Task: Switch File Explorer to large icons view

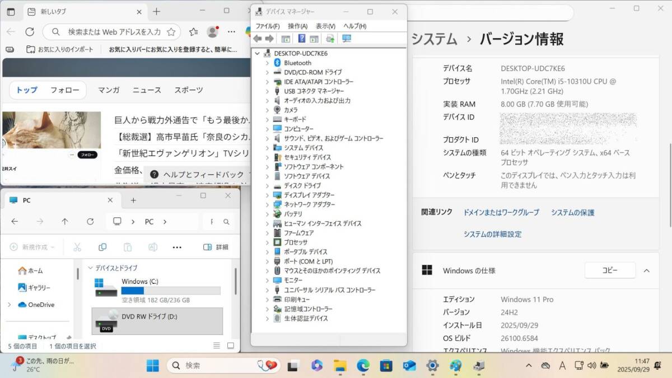Action: (x=230, y=346)
